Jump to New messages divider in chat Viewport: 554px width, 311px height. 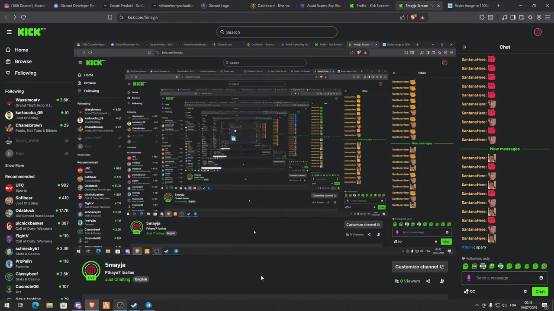(x=505, y=149)
